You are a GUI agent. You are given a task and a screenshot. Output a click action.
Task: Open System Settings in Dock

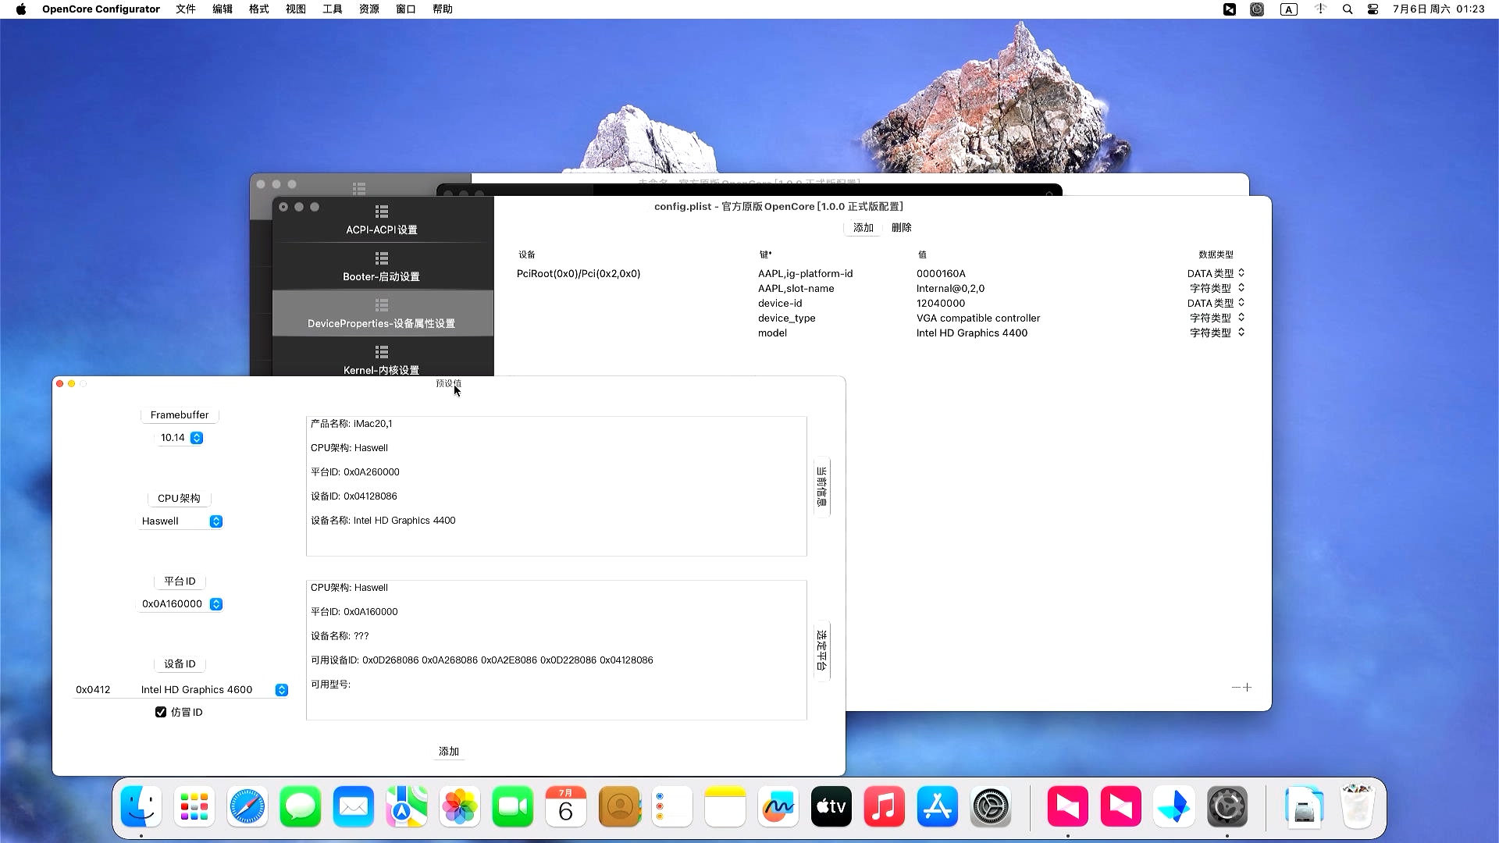tap(991, 806)
